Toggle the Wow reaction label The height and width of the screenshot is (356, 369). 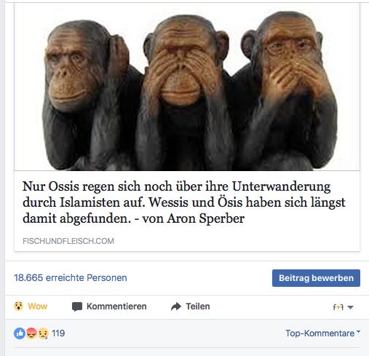pos(37,306)
